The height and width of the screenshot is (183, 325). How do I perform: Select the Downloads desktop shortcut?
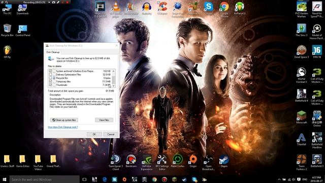click(x=22, y=9)
